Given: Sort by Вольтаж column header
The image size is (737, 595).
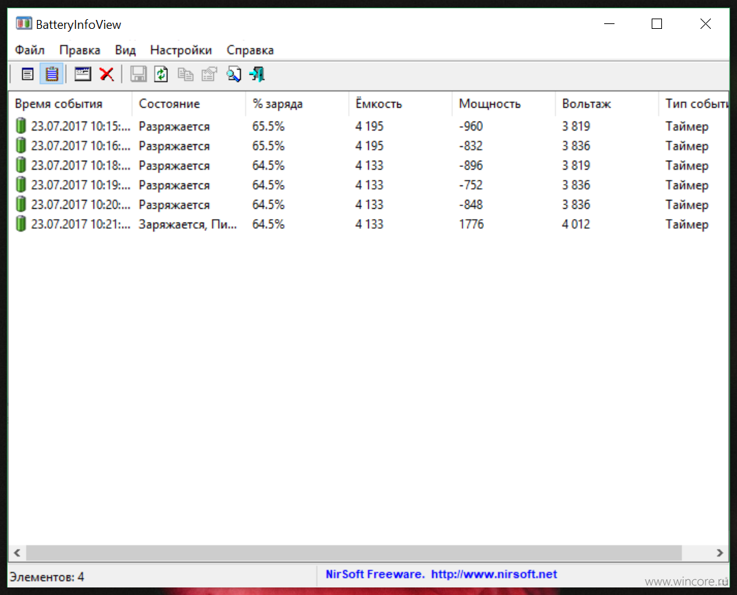Looking at the screenshot, I should [607, 104].
